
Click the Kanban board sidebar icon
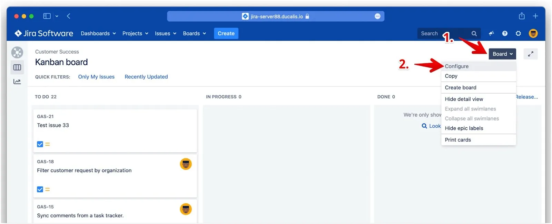[17, 67]
